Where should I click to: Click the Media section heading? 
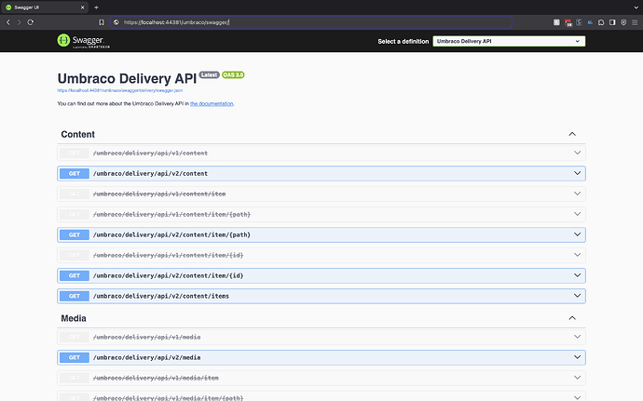pos(74,318)
